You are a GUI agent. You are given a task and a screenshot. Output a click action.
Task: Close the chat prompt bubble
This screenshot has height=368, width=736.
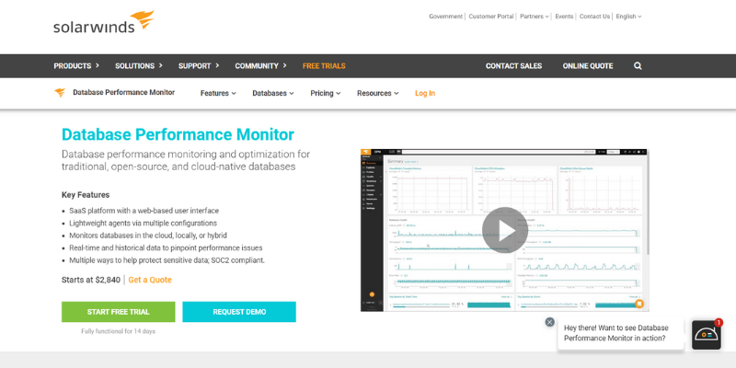tap(549, 322)
